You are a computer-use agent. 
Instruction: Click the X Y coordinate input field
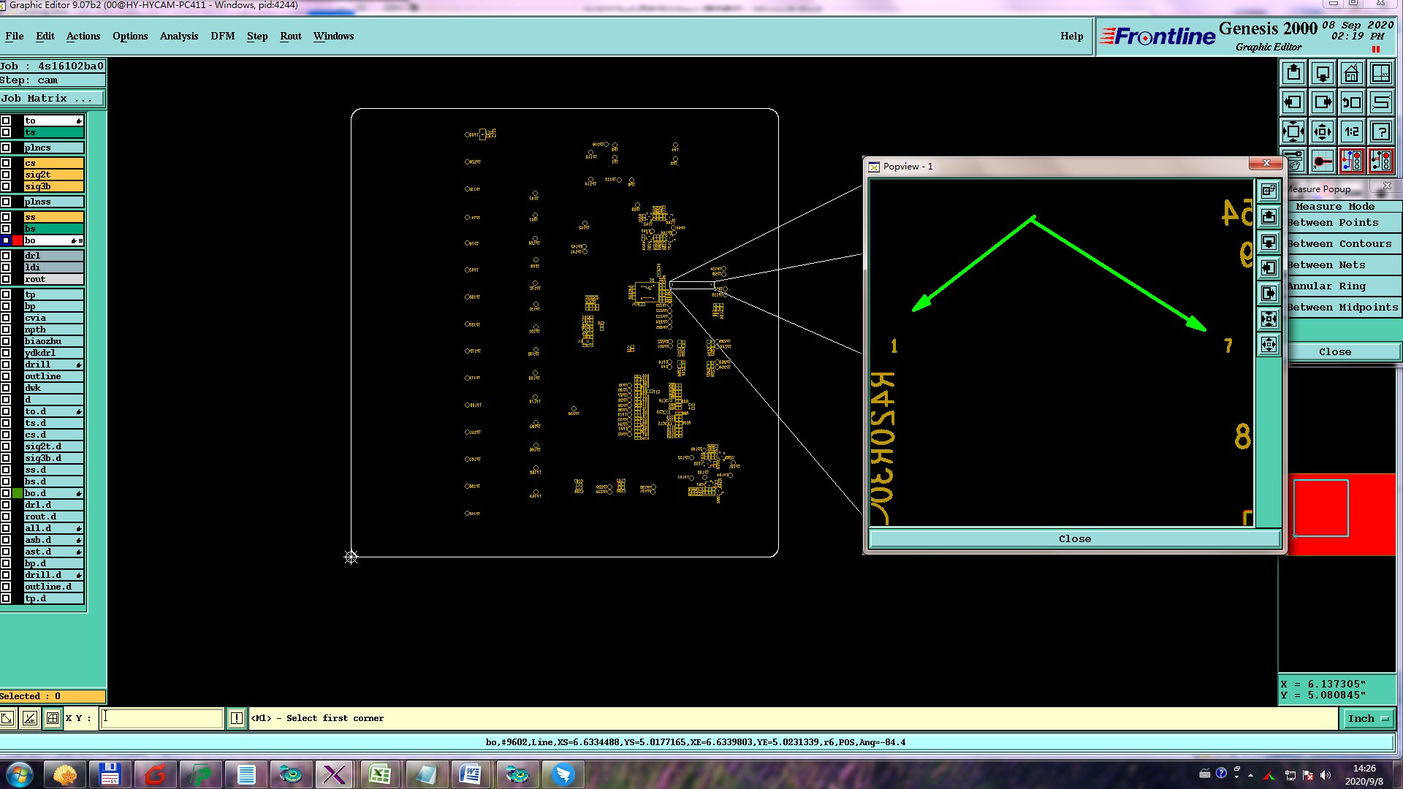tap(161, 719)
